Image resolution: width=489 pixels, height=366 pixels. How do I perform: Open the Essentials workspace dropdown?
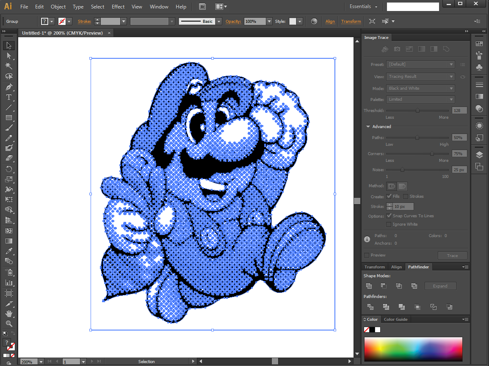coord(363,6)
